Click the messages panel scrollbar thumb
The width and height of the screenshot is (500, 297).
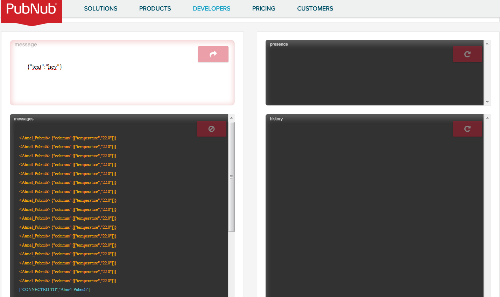[231, 177]
